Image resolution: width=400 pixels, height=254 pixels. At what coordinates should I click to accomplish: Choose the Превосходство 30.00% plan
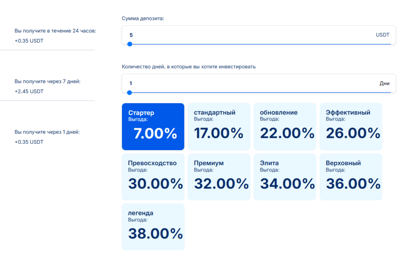(153, 177)
